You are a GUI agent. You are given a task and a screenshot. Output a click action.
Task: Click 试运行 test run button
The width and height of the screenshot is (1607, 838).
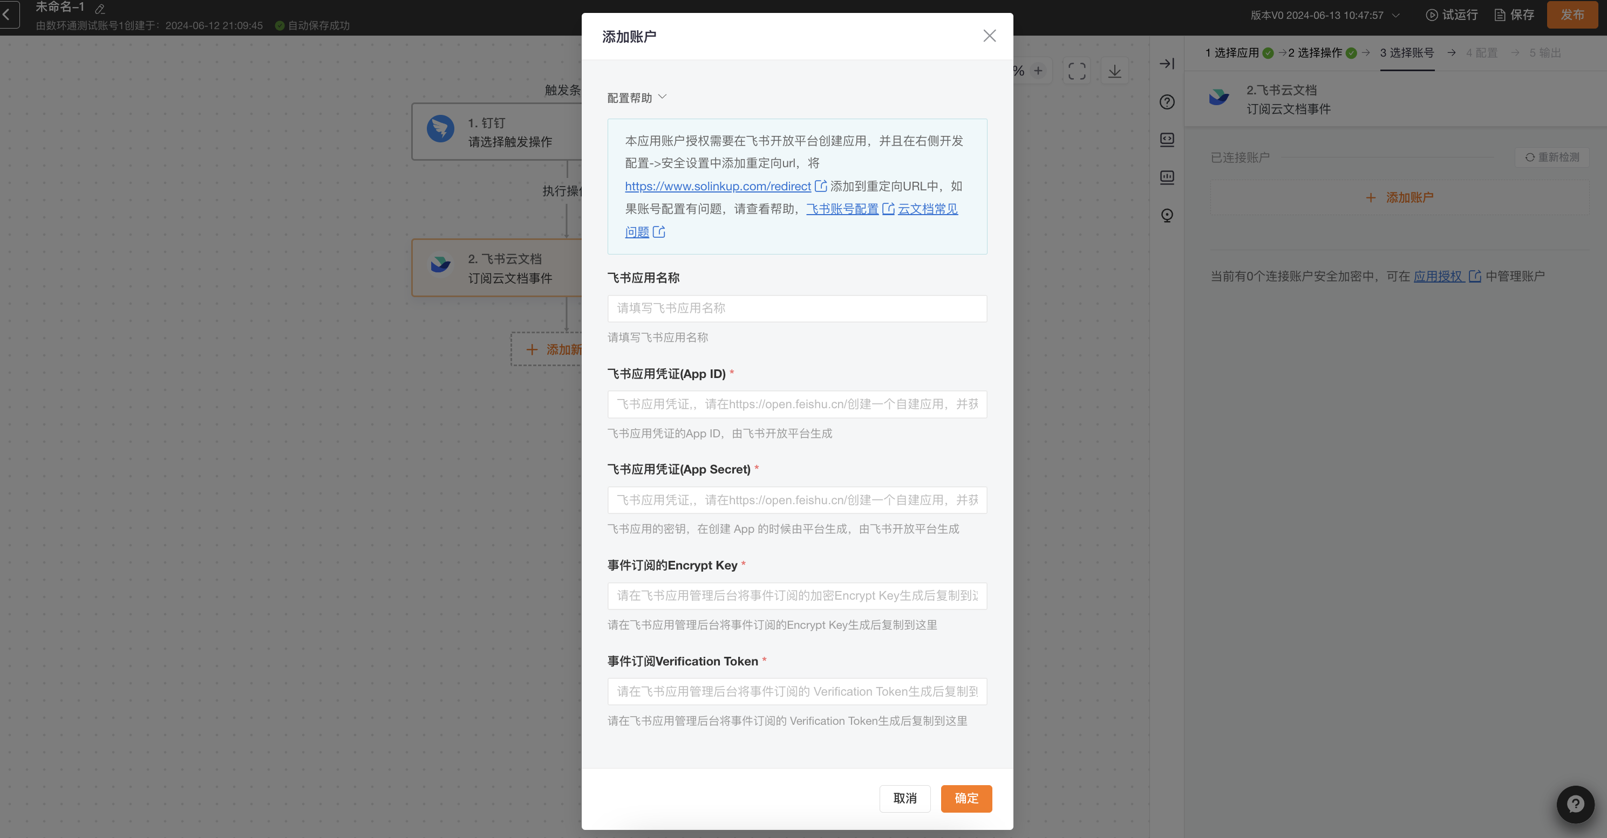(x=1452, y=15)
